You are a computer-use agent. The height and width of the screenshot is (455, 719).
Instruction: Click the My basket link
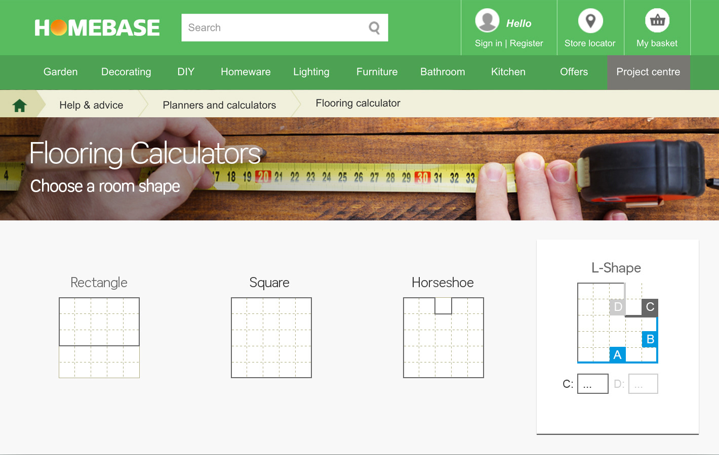pos(657,43)
